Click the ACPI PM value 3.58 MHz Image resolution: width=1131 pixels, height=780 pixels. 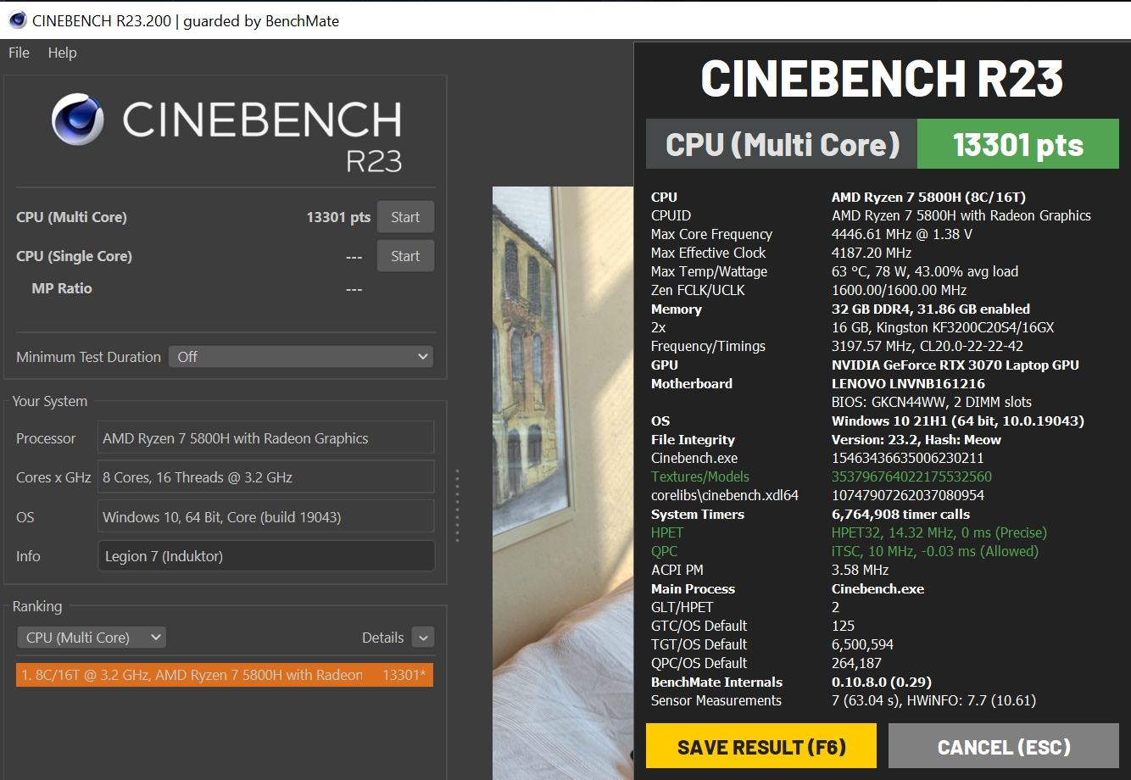(x=861, y=570)
